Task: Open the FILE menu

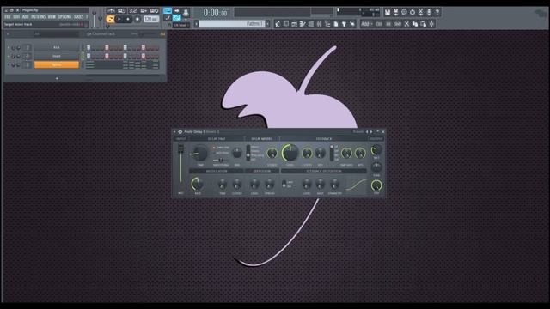Action: click(8, 17)
